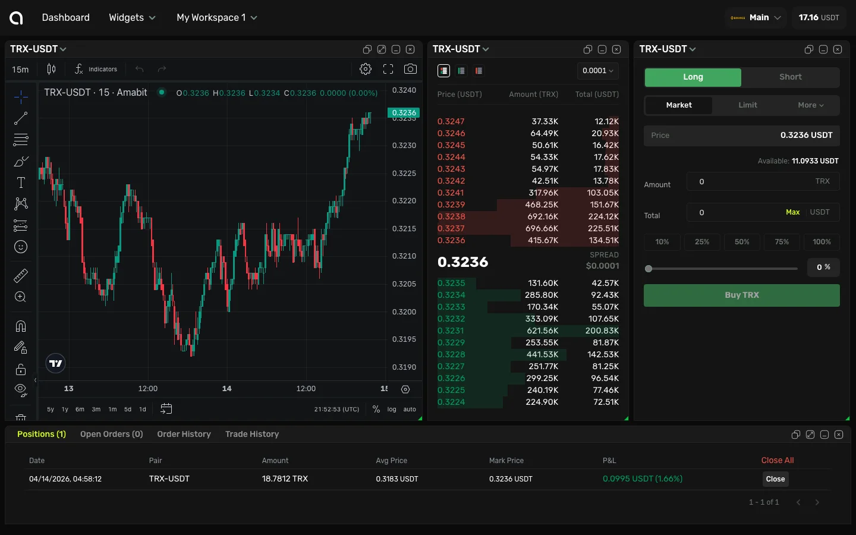The width and height of the screenshot is (856, 535).
Task: Select the zoom-in tool on chart sidebar
Action: tap(20, 297)
